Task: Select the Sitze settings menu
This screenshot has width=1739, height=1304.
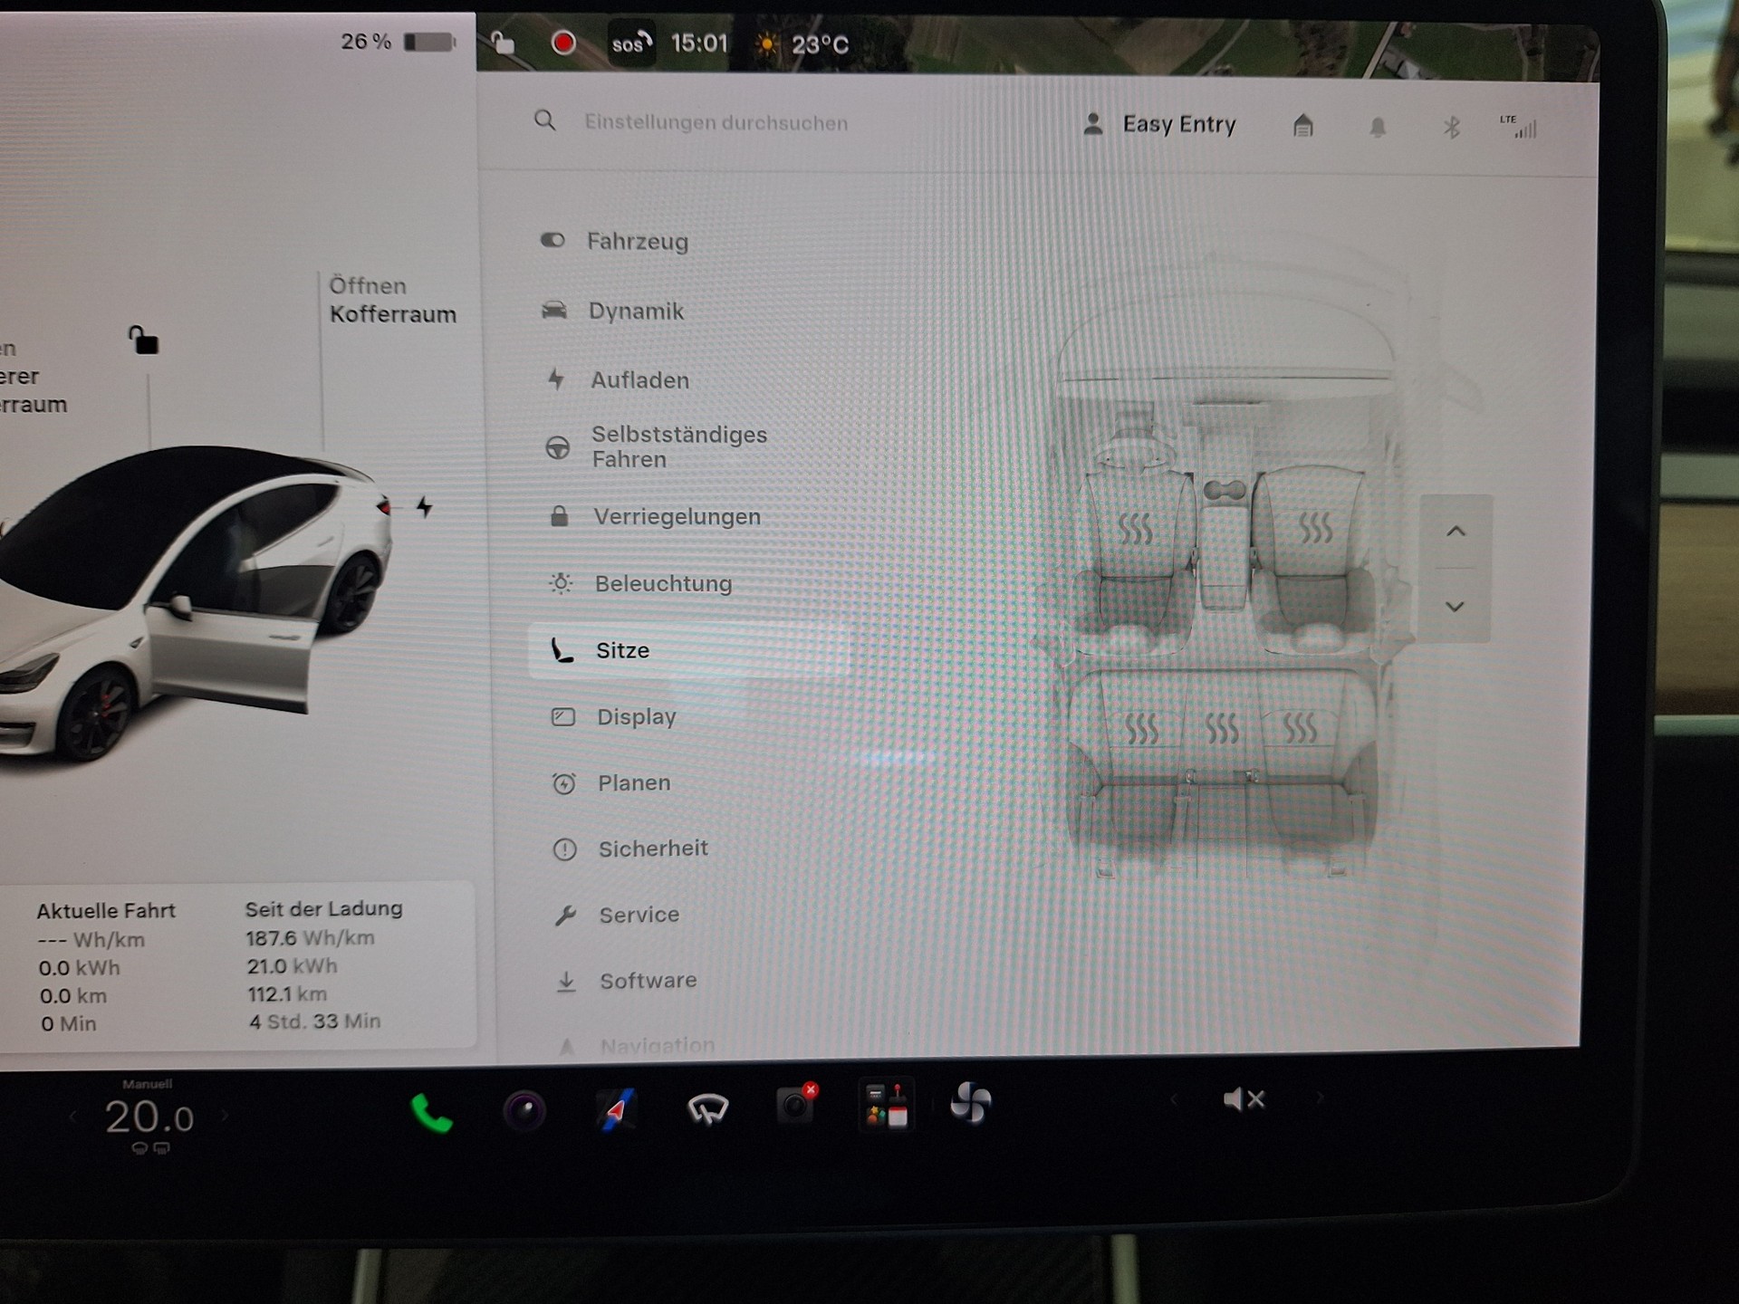Action: point(688,650)
